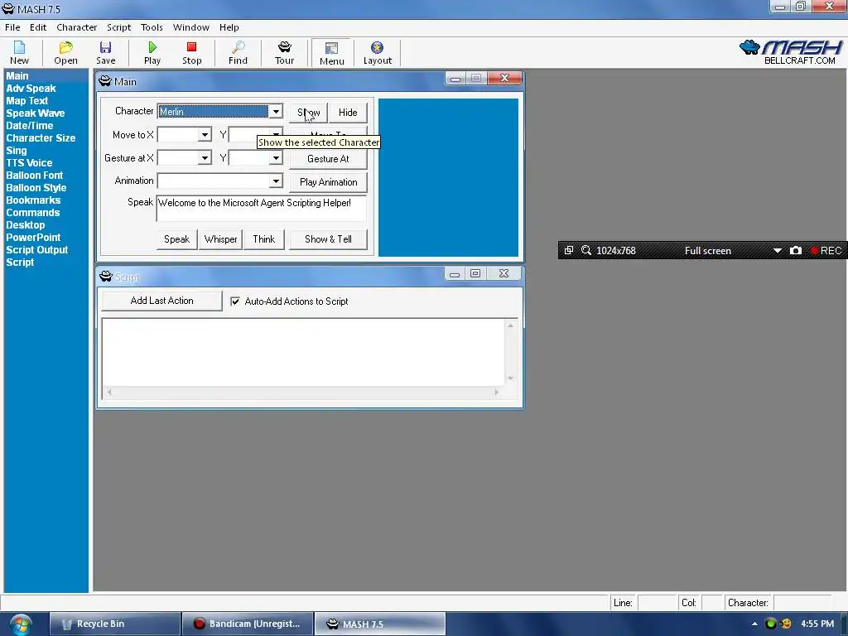The height and width of the screenshot is (636, 848).
Task: Select Sing in sidebar
Action: [17, 151]
